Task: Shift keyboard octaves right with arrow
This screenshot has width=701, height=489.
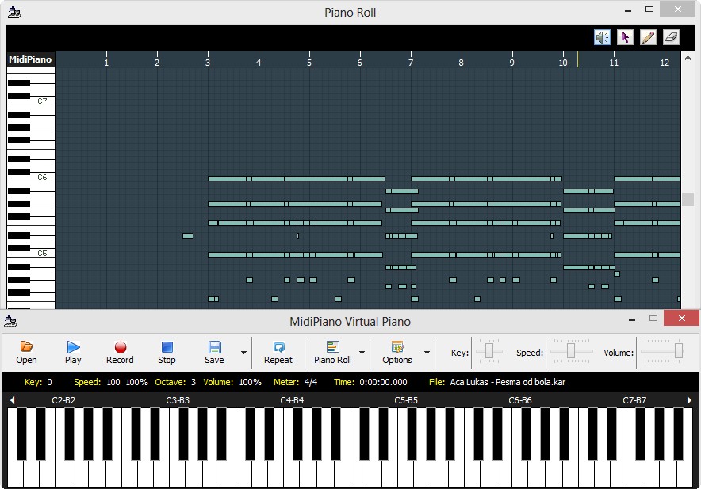Action: click(689, 400)
